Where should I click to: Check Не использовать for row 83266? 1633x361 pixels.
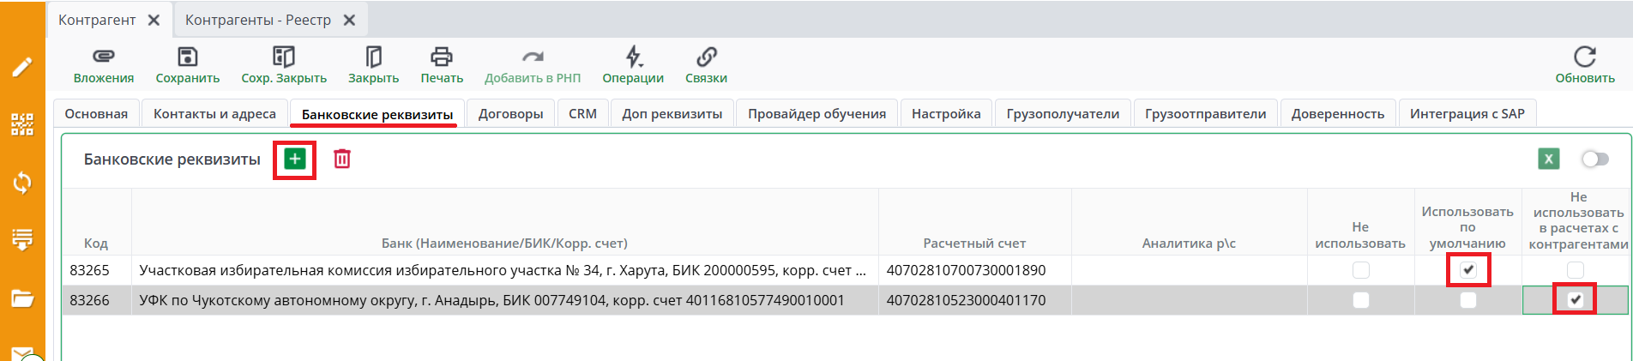click(x=1360, y=300)
